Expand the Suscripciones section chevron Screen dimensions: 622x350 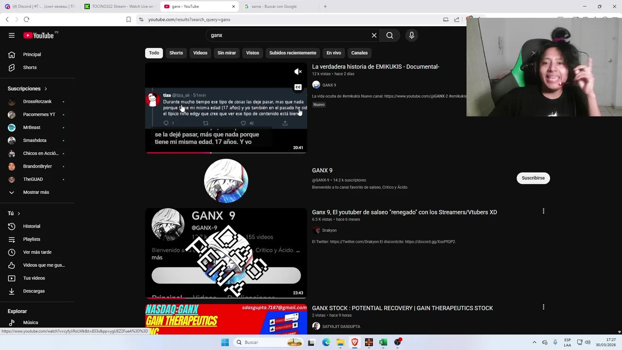coord(46,89)
